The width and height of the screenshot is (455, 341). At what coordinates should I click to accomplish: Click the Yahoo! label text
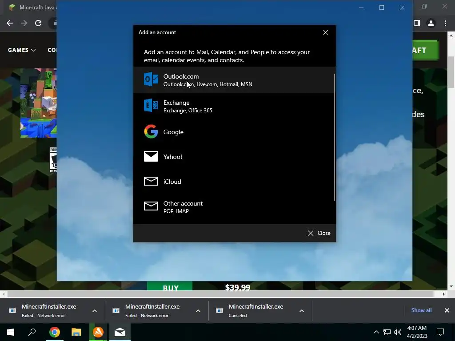tap(173, 157)
